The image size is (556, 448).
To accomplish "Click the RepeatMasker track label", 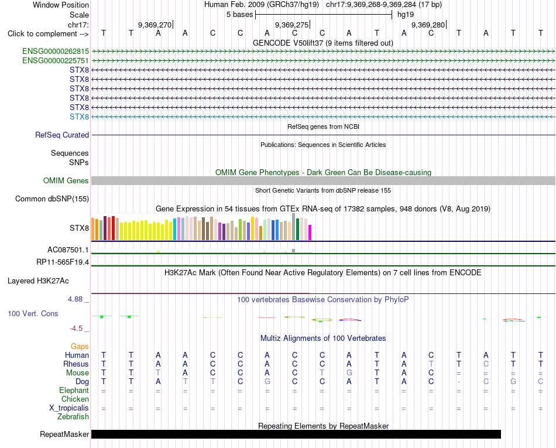I will (64, 434).
